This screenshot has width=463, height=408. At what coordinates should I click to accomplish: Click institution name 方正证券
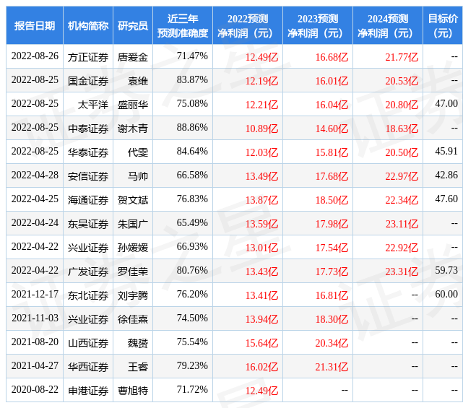click(88, 57)
